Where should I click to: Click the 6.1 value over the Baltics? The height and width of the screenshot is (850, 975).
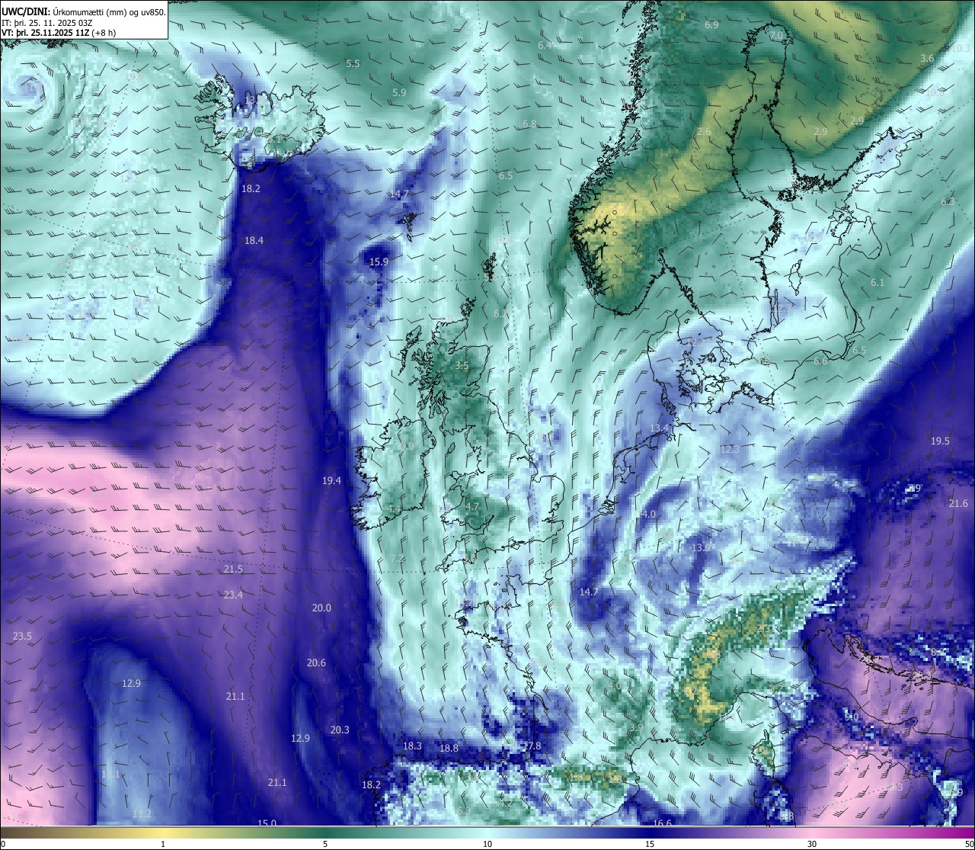(x=877, y=282)
